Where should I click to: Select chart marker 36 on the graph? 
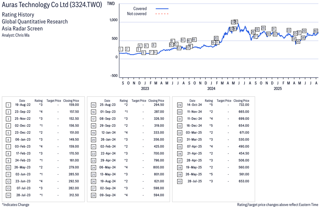[x=298, y=41]
